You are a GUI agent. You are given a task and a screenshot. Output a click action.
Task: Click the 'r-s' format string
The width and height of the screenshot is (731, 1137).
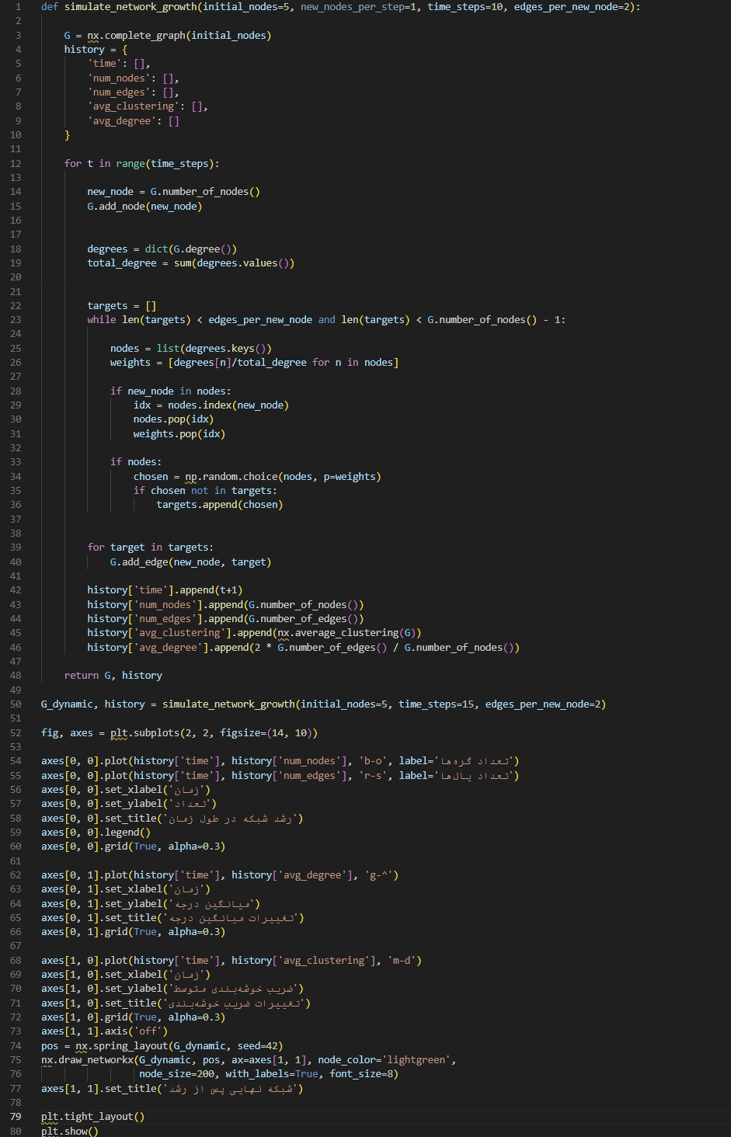coord(373,776)
